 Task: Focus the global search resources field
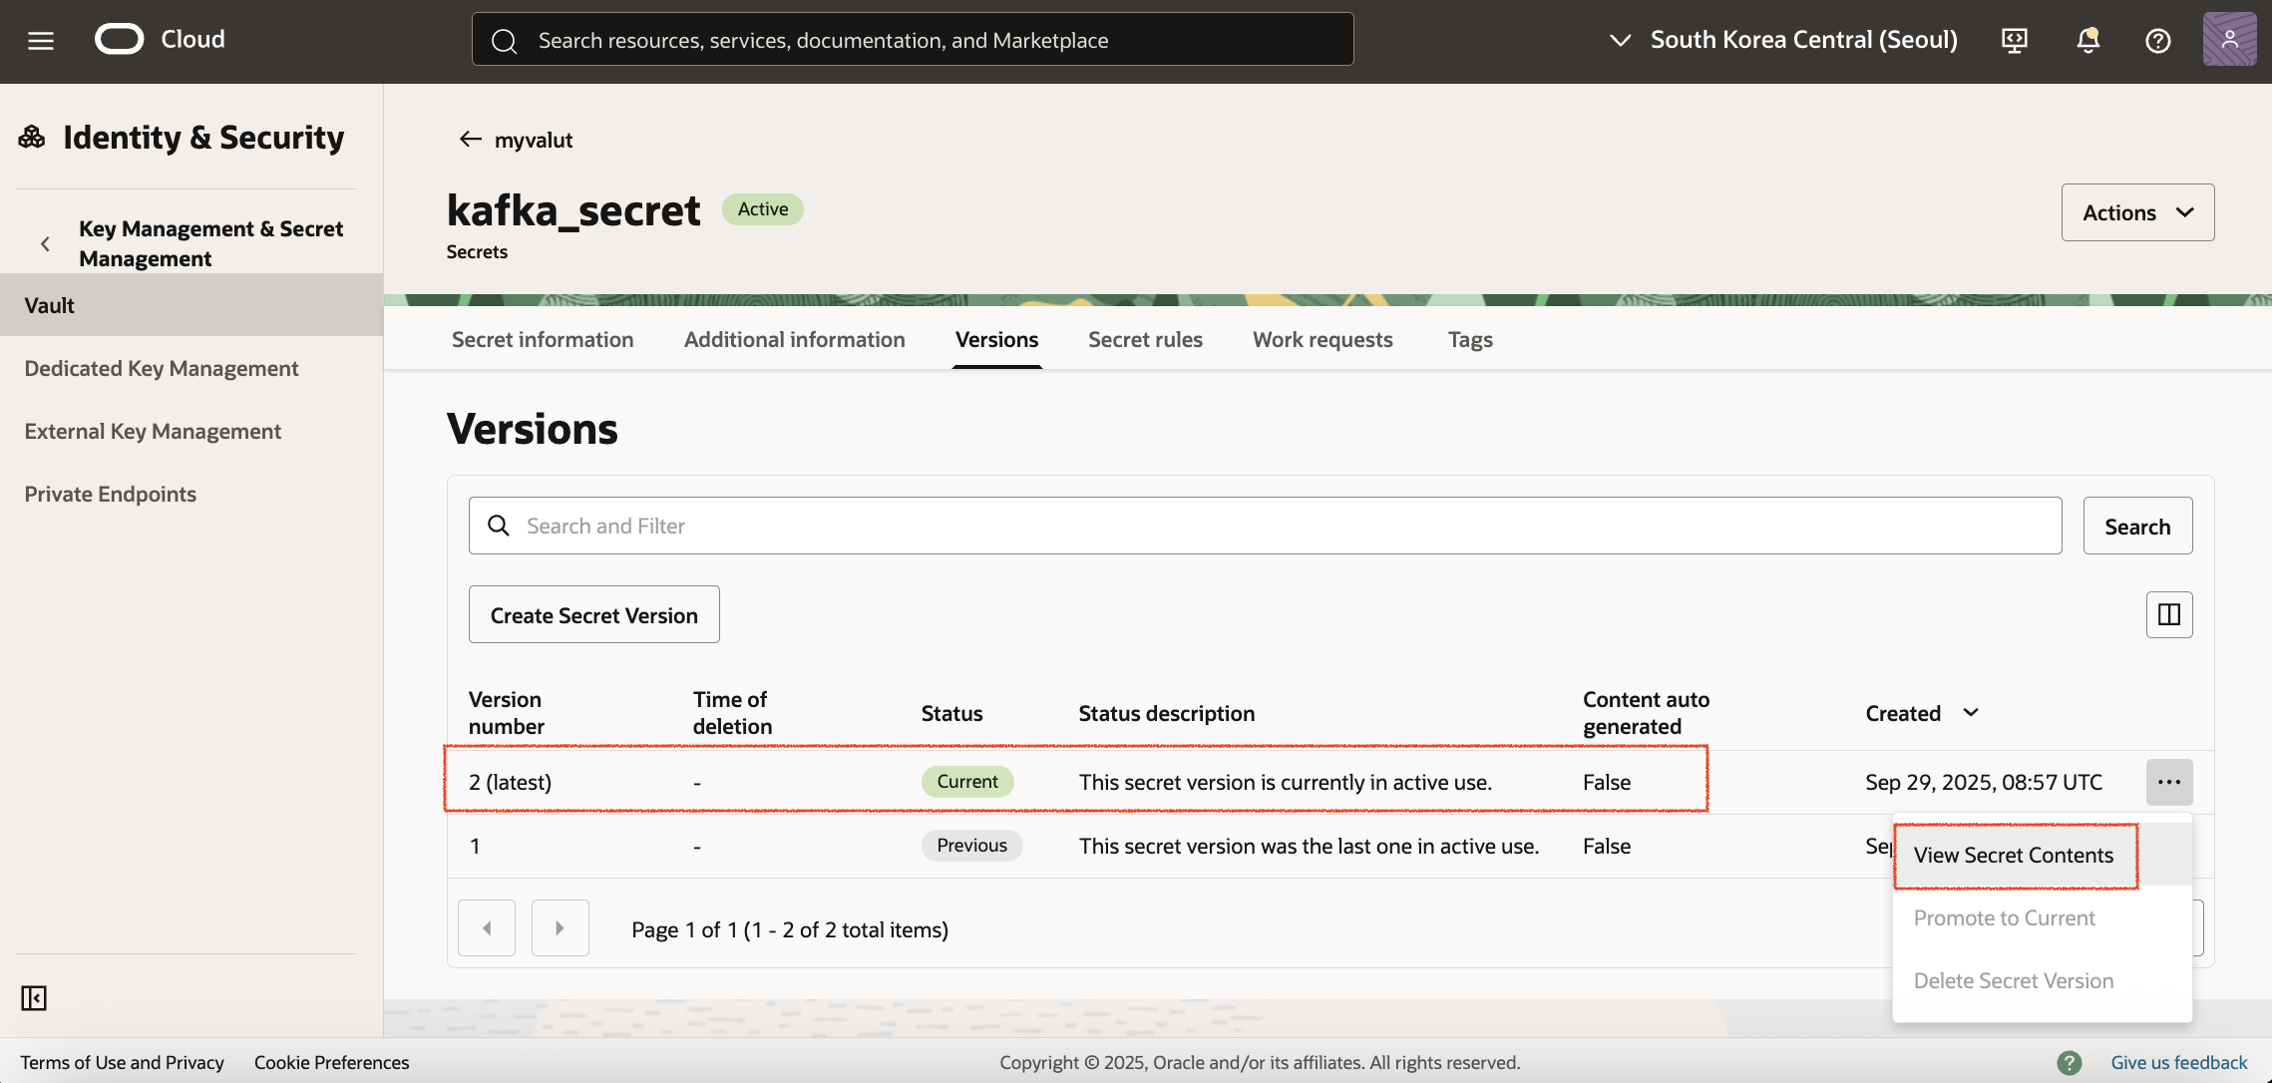[913, 40]
